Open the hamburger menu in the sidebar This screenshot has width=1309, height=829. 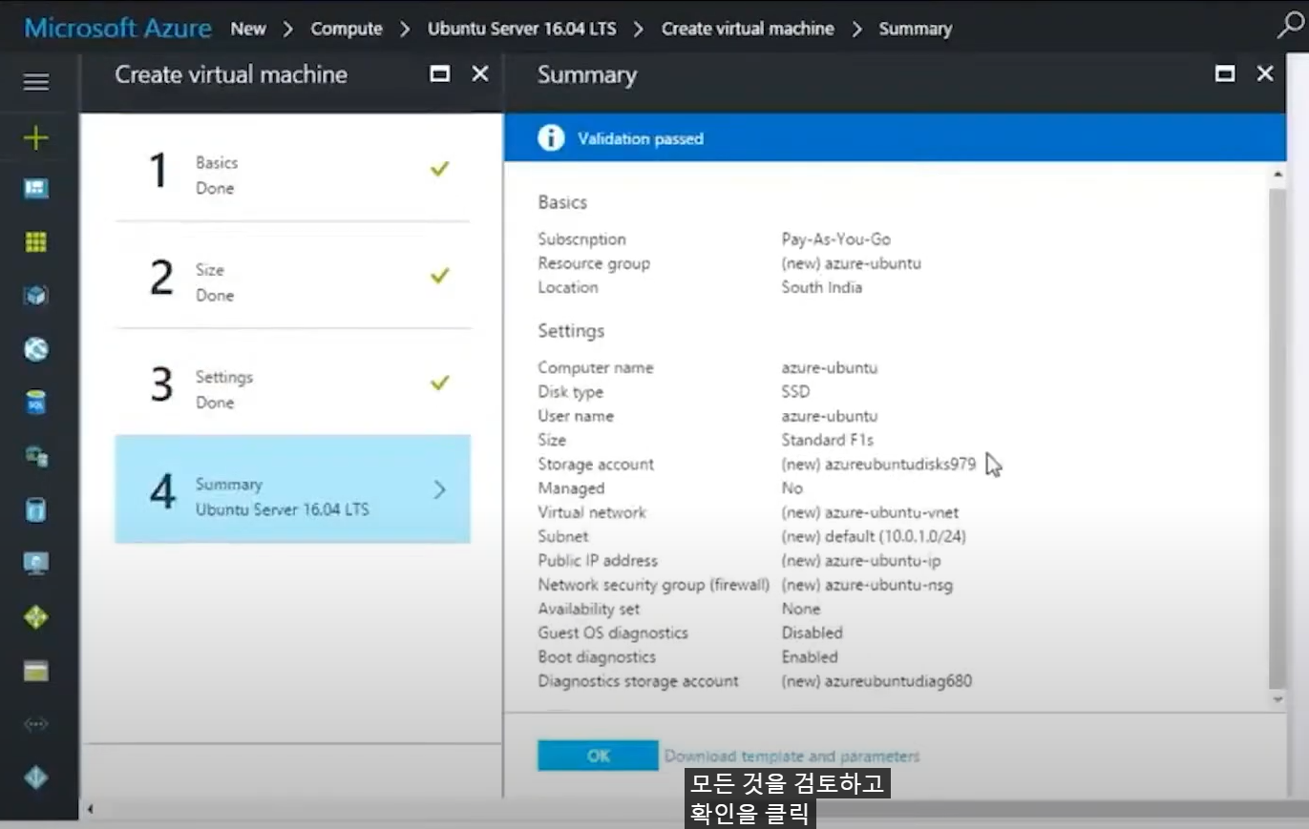click(36, 82)
